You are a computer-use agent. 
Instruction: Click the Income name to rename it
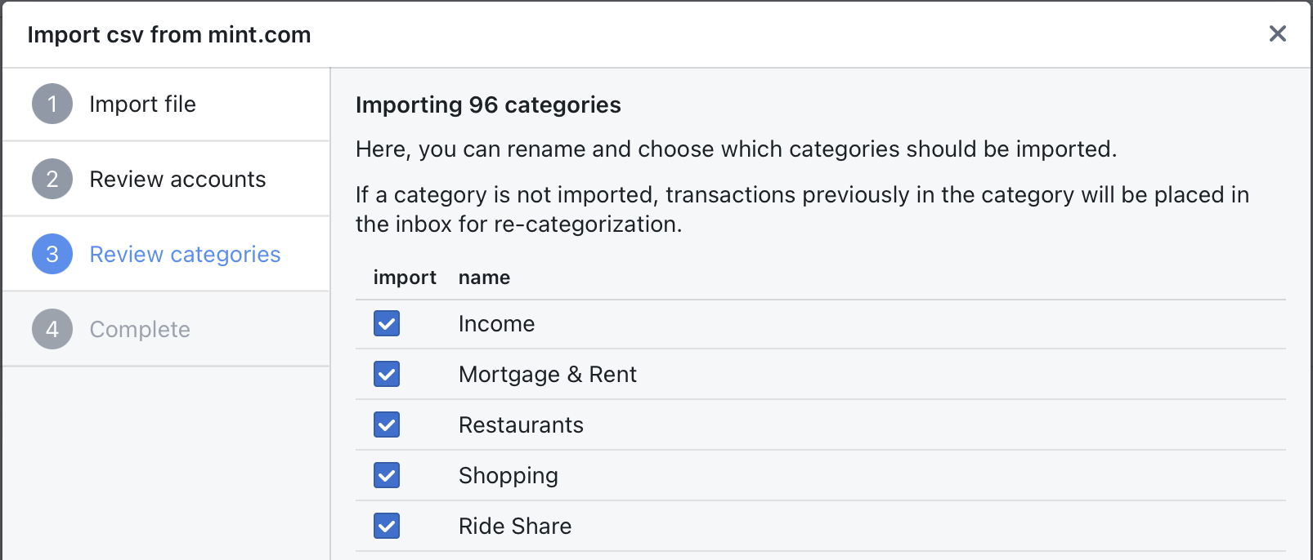coord(497,323)
